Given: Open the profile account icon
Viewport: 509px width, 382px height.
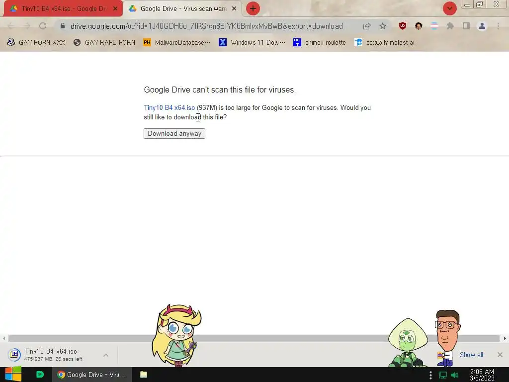Looking at the screenshot, I should click(x=482, y=26).
